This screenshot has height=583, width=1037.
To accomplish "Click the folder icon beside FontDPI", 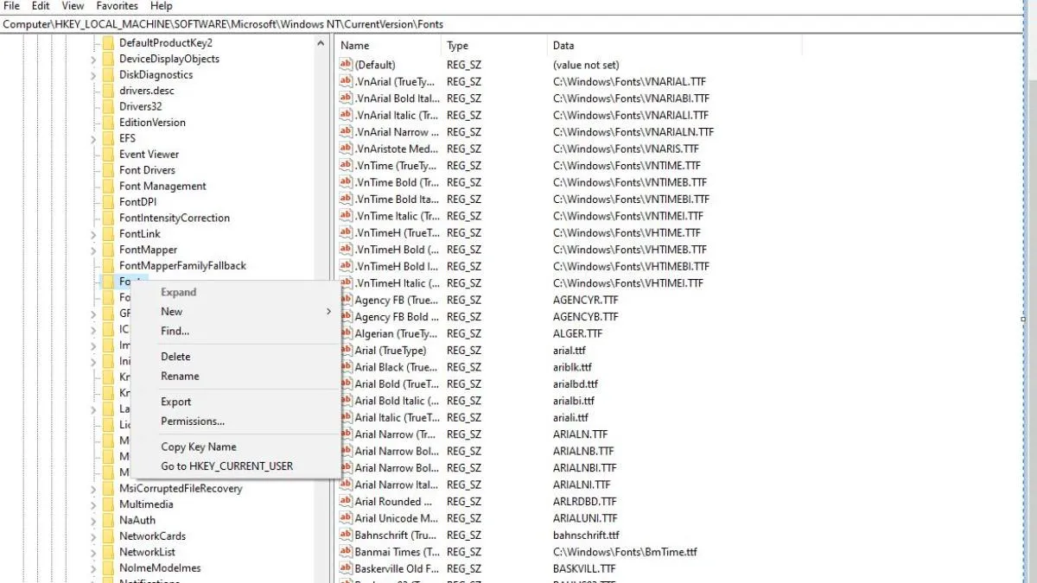I will click(107, 201).
